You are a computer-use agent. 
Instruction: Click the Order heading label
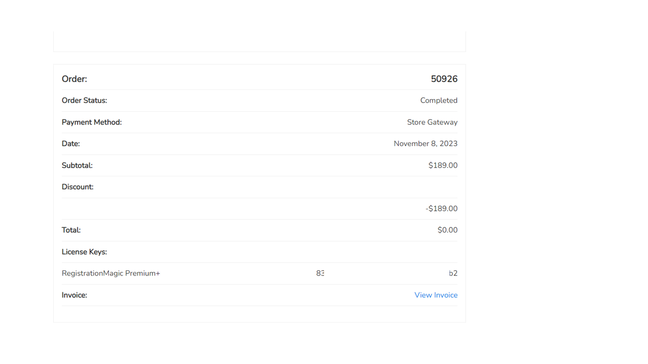[74, 79]
